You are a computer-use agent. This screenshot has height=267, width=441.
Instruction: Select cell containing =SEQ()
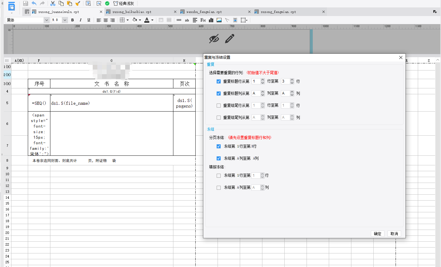(x=39, y=103)
